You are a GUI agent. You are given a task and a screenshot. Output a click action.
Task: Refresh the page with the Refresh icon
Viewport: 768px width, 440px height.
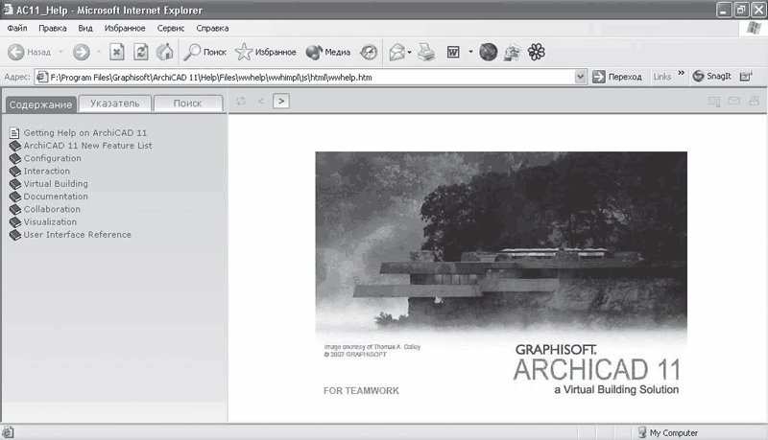[141, 52]
